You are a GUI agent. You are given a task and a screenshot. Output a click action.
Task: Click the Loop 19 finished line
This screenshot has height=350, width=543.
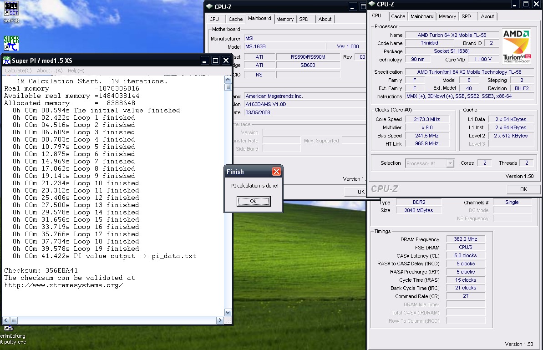[x=76, y=249]
